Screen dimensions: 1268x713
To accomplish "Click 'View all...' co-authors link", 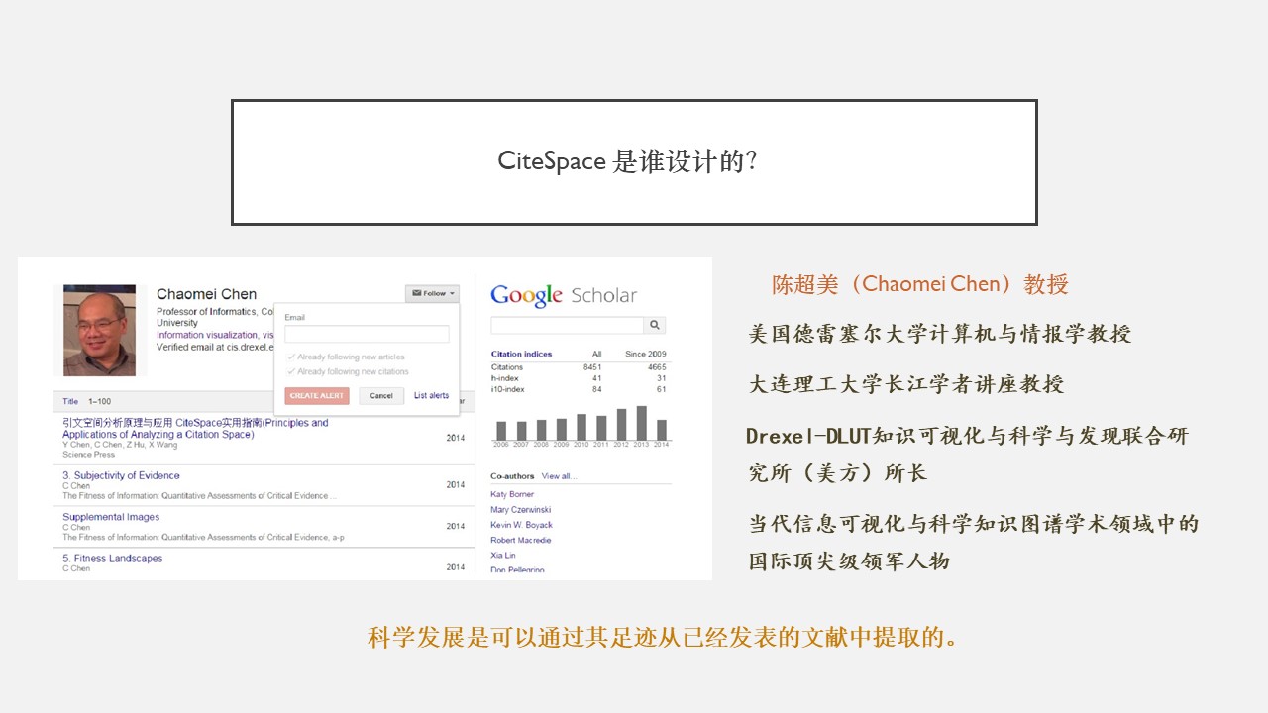I will point(559,476).
